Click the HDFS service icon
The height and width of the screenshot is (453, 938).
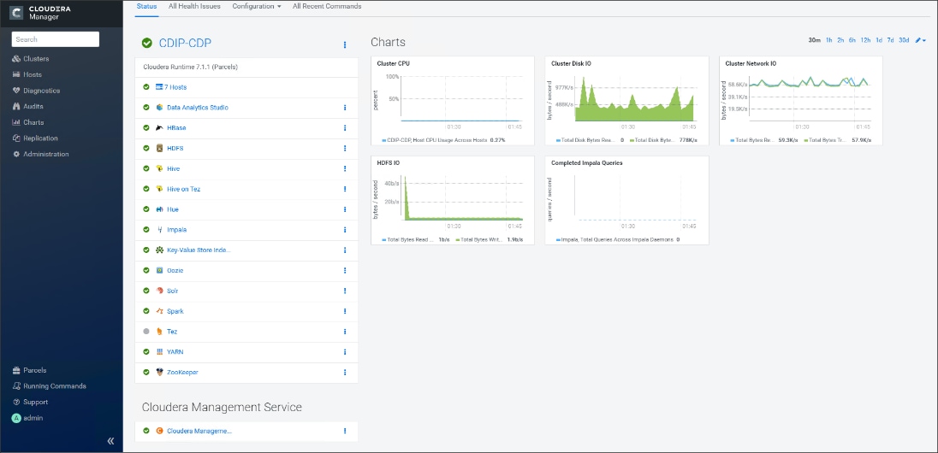click(x=160, y=148)
